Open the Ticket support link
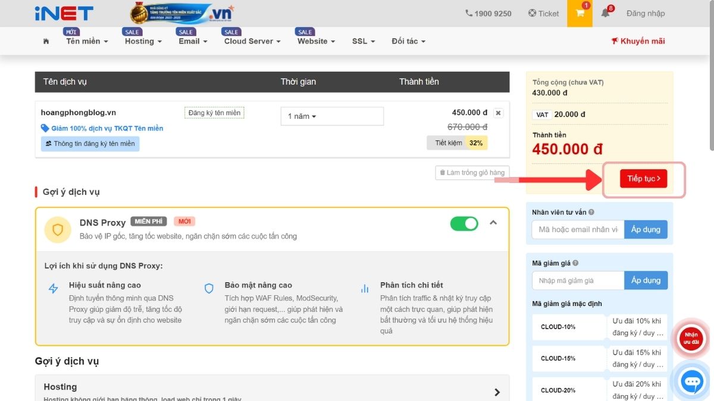This screenshot has height=401, width=714. pos(543,14)
